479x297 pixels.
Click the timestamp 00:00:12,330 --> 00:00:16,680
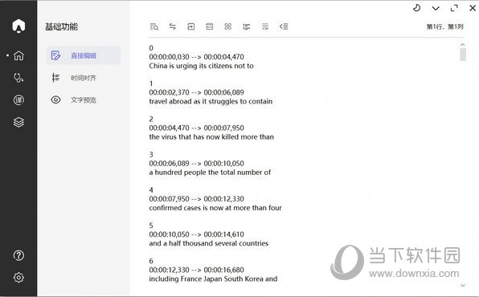pyautogui.click(x=196, y=270)
